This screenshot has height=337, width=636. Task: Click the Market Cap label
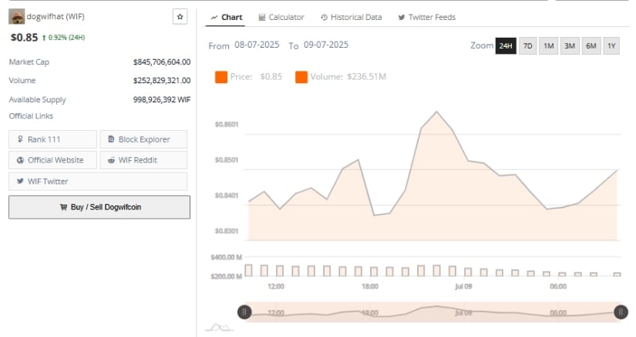click(29, 62)
